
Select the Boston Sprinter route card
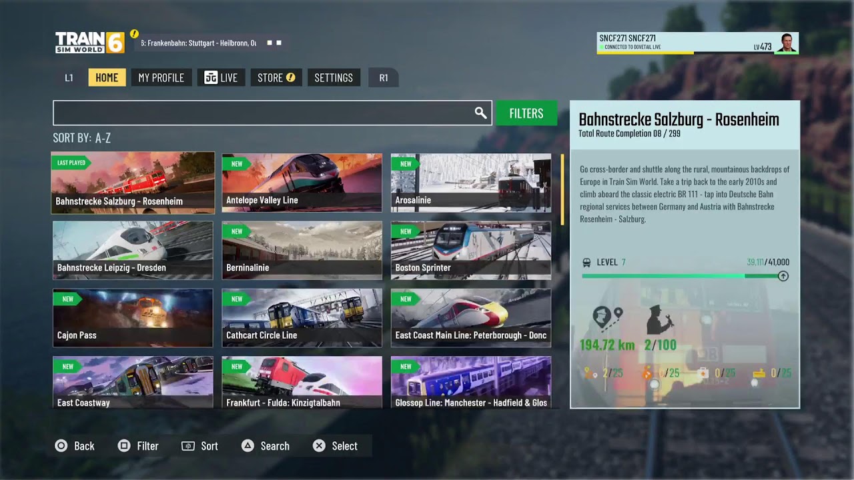[471, 251]
